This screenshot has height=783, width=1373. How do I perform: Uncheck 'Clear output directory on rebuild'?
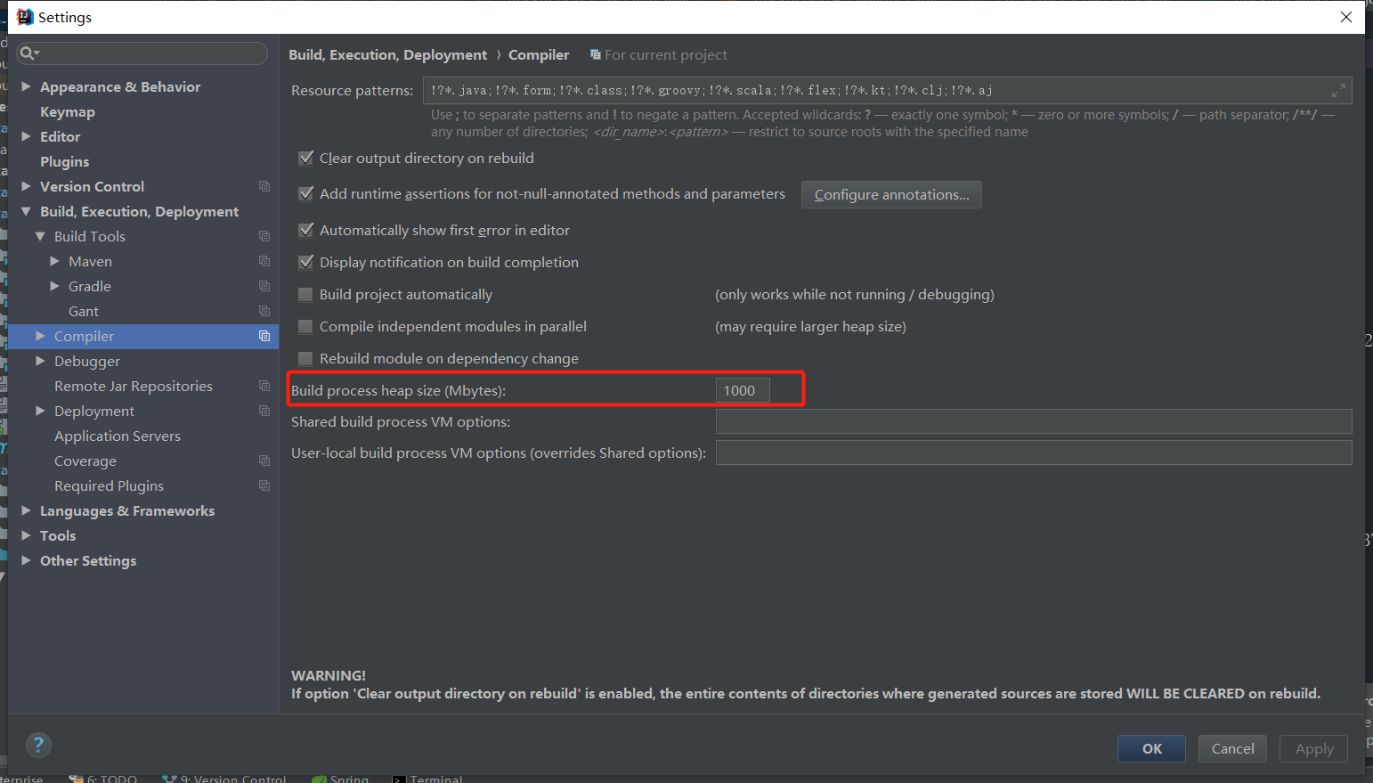click(305, 158)
